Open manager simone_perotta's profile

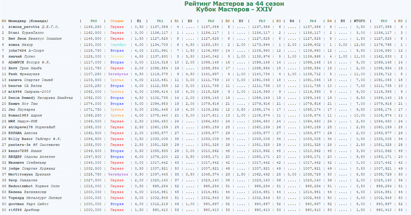[24, 27]
